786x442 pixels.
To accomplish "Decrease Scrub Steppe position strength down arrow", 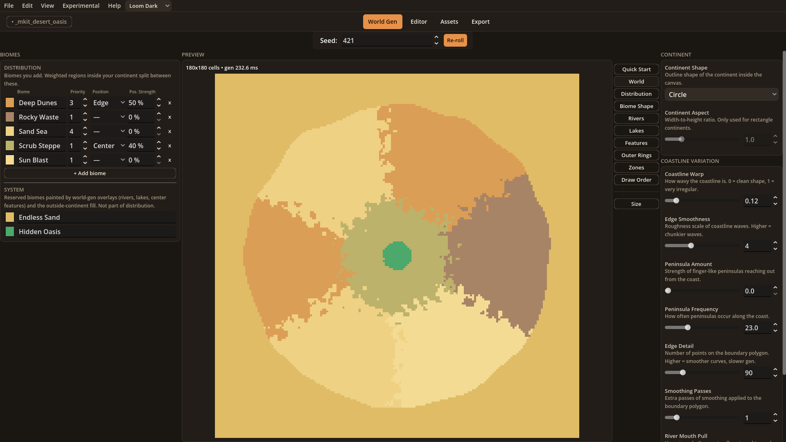I will [159, 149].
